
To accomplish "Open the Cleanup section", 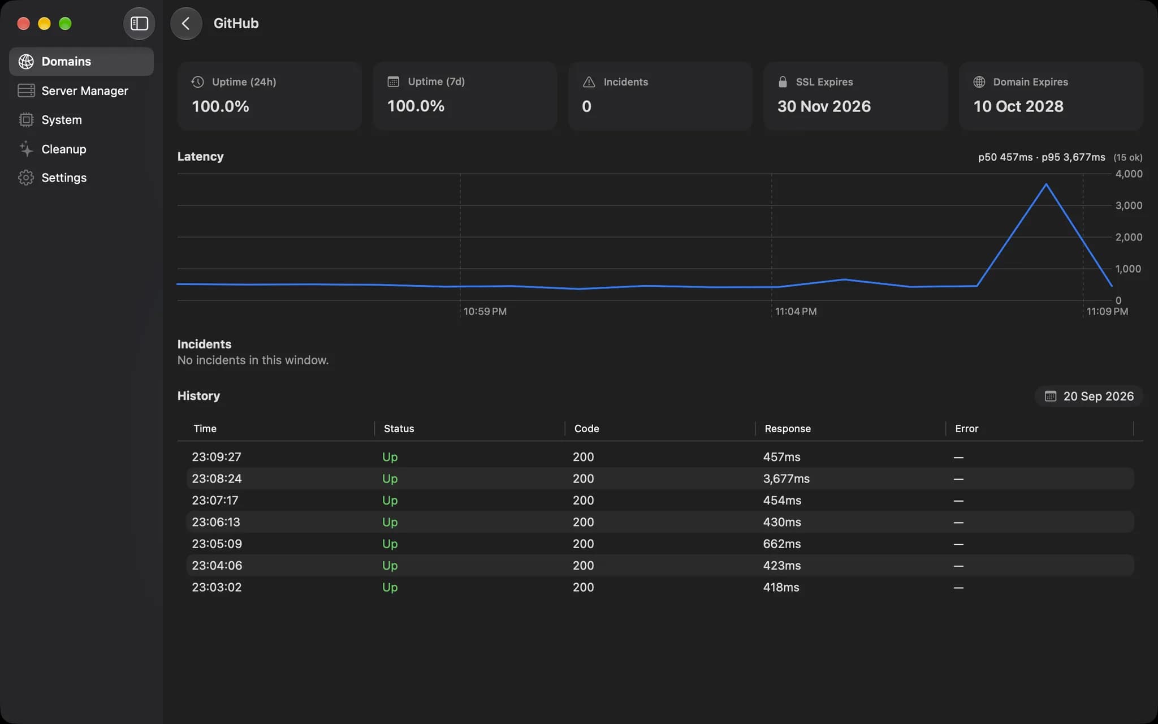I will point(81,149).
